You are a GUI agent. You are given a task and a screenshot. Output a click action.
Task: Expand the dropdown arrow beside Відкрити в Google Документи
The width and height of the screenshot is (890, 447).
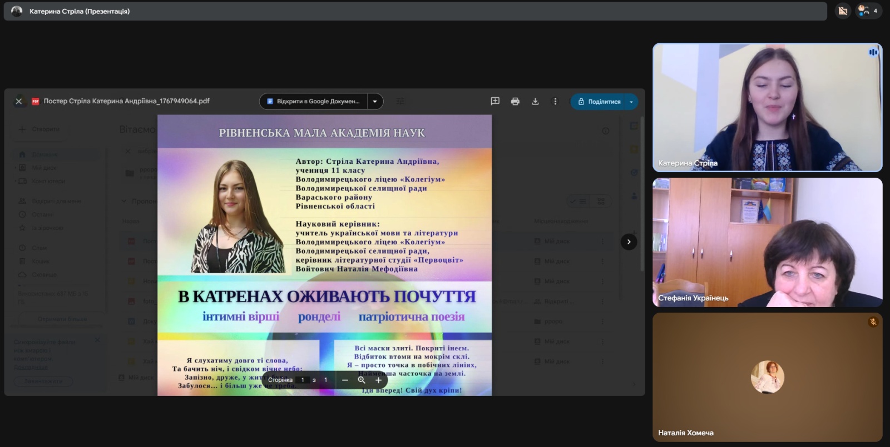375,102
